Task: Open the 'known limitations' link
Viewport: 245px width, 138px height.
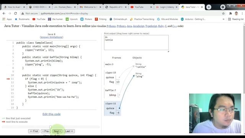Action: [x=52, y=37]
